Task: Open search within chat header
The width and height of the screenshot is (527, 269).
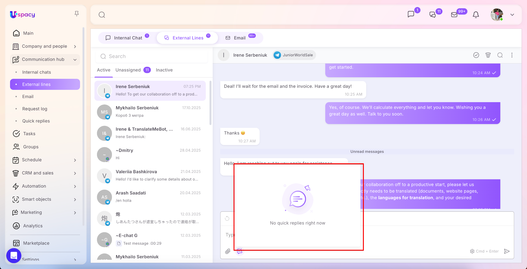Action: (x=500, y=55)
